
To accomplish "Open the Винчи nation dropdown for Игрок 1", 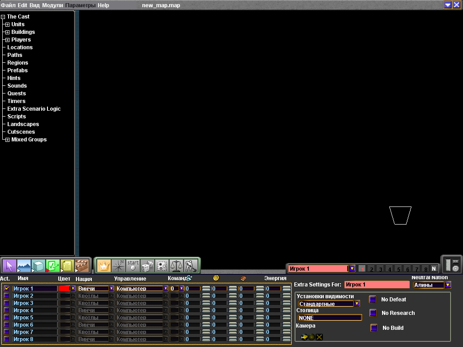I will tap(111, 289).
